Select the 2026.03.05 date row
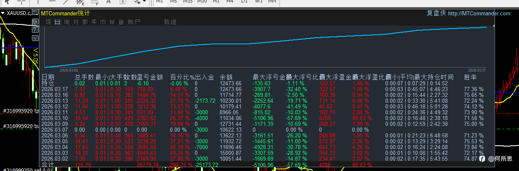 coord(55,141)
